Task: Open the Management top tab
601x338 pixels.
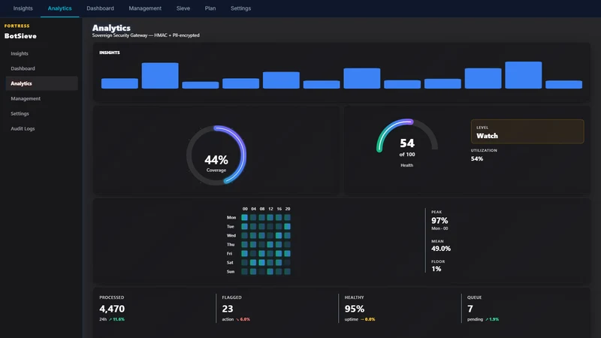Action: click(x=145, y=8)
